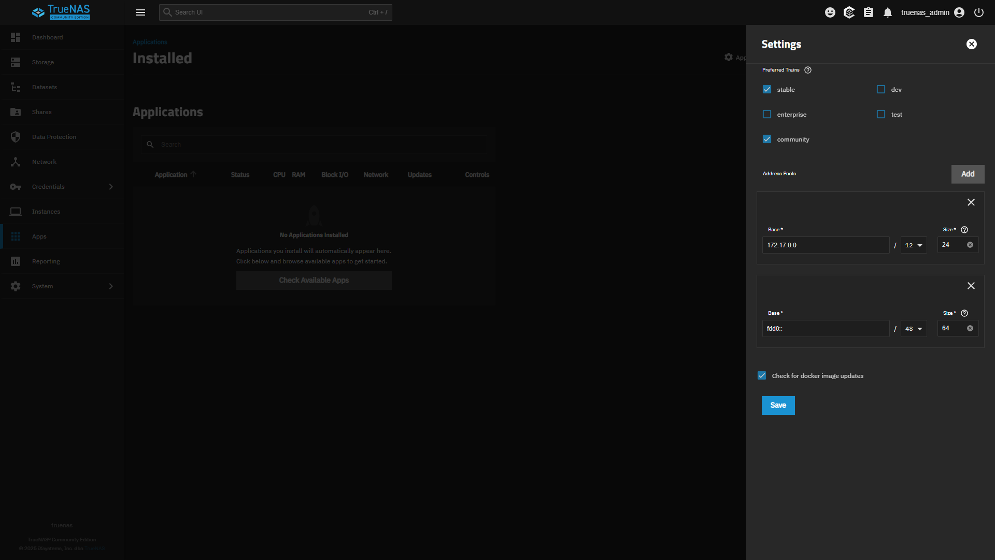Go to Storage in the sidebar

click(x=43, y=62)
